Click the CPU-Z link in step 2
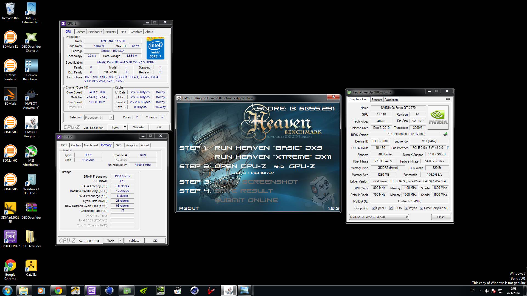The height and width of the screenshot is (296, 527). (x=240, y=166)
